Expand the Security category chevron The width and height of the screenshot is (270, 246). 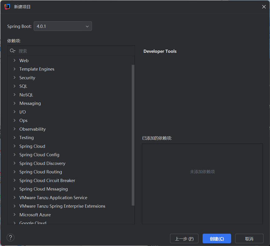pyautogui.click(x=14, y=78)
